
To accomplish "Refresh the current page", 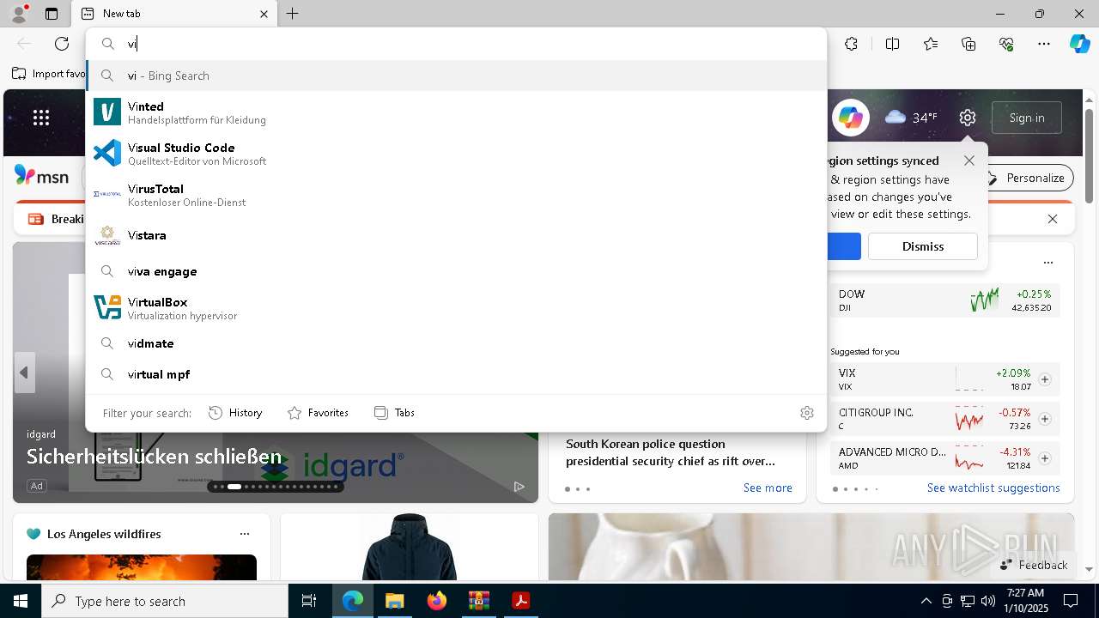I will (62, 44).
